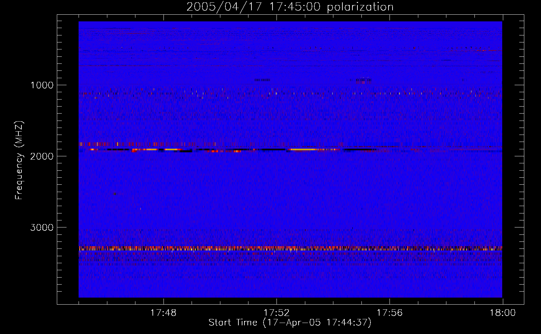This screenshot has width=541, height=334.
Task: Click the "Start Time (17-Apr-05 17:44:37)" label
Action: point(290,323)
